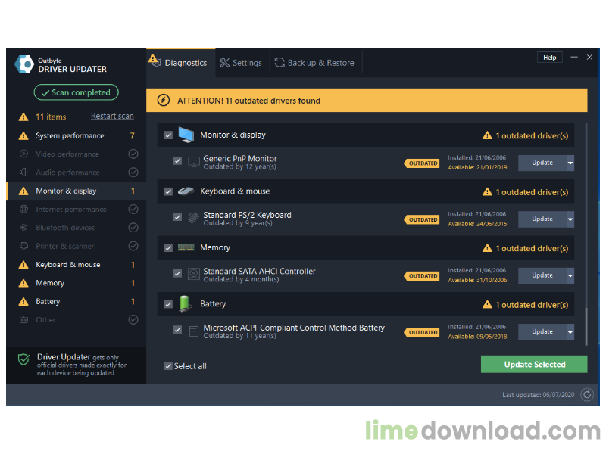Uncheck the Generic PnP Monitor checkbox
Screen dimensions: 606x454
pyautogui.click(x=177, y=160)
